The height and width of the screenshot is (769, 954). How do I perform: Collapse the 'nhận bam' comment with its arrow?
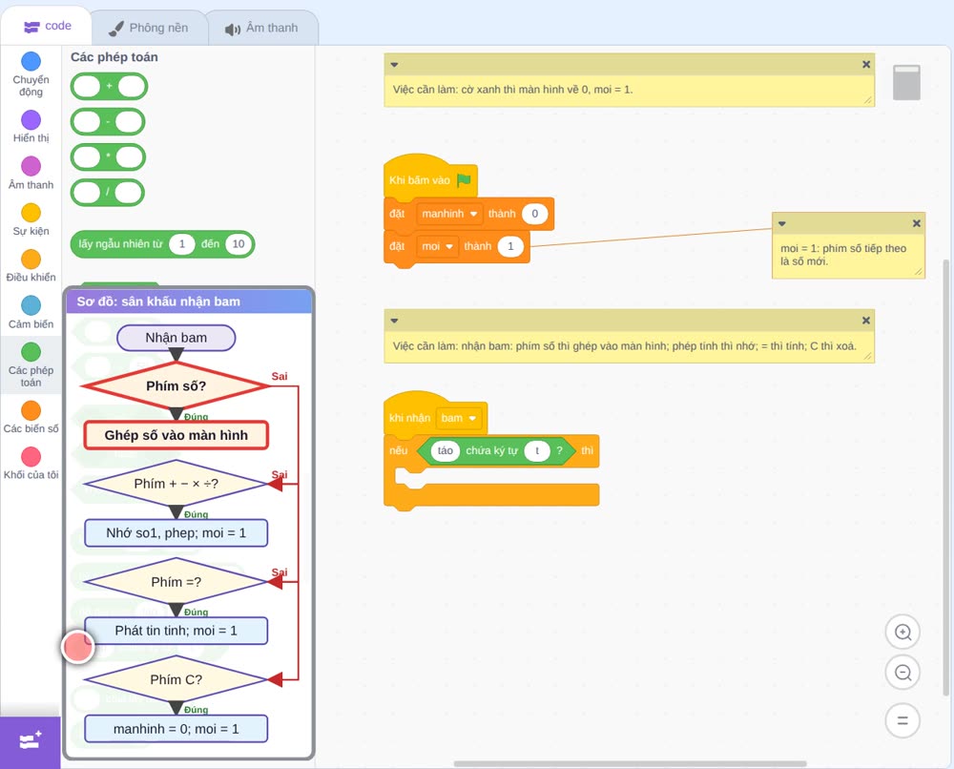click(394, 321)
